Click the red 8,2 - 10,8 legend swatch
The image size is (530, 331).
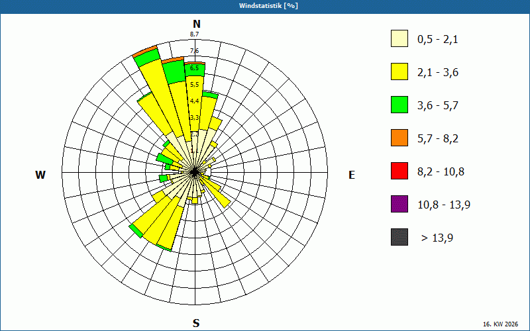pyautogui.click(x=399, y=171)
